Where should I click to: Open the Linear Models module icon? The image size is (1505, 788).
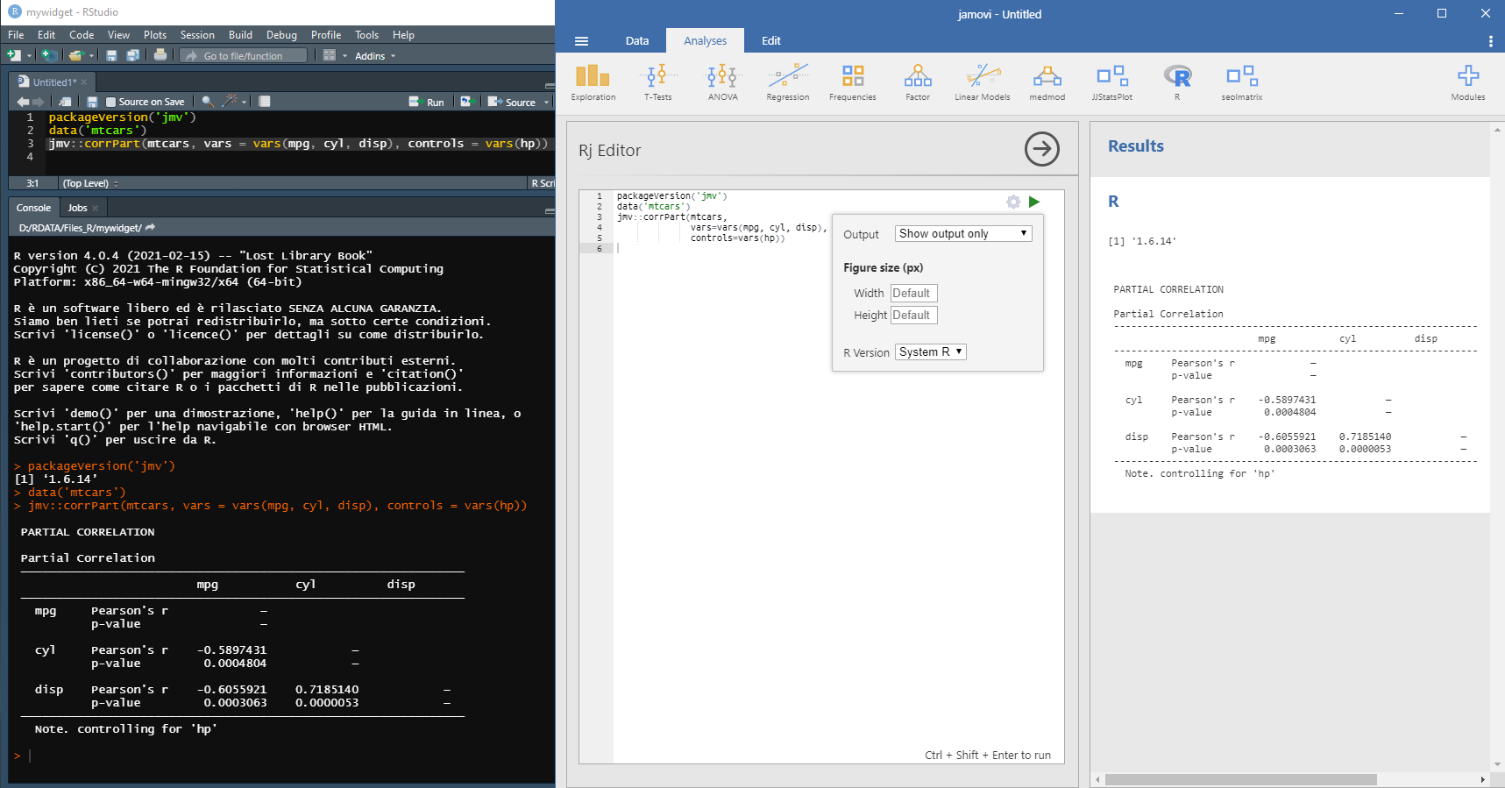pyautogui.click(x=983, y=83)
